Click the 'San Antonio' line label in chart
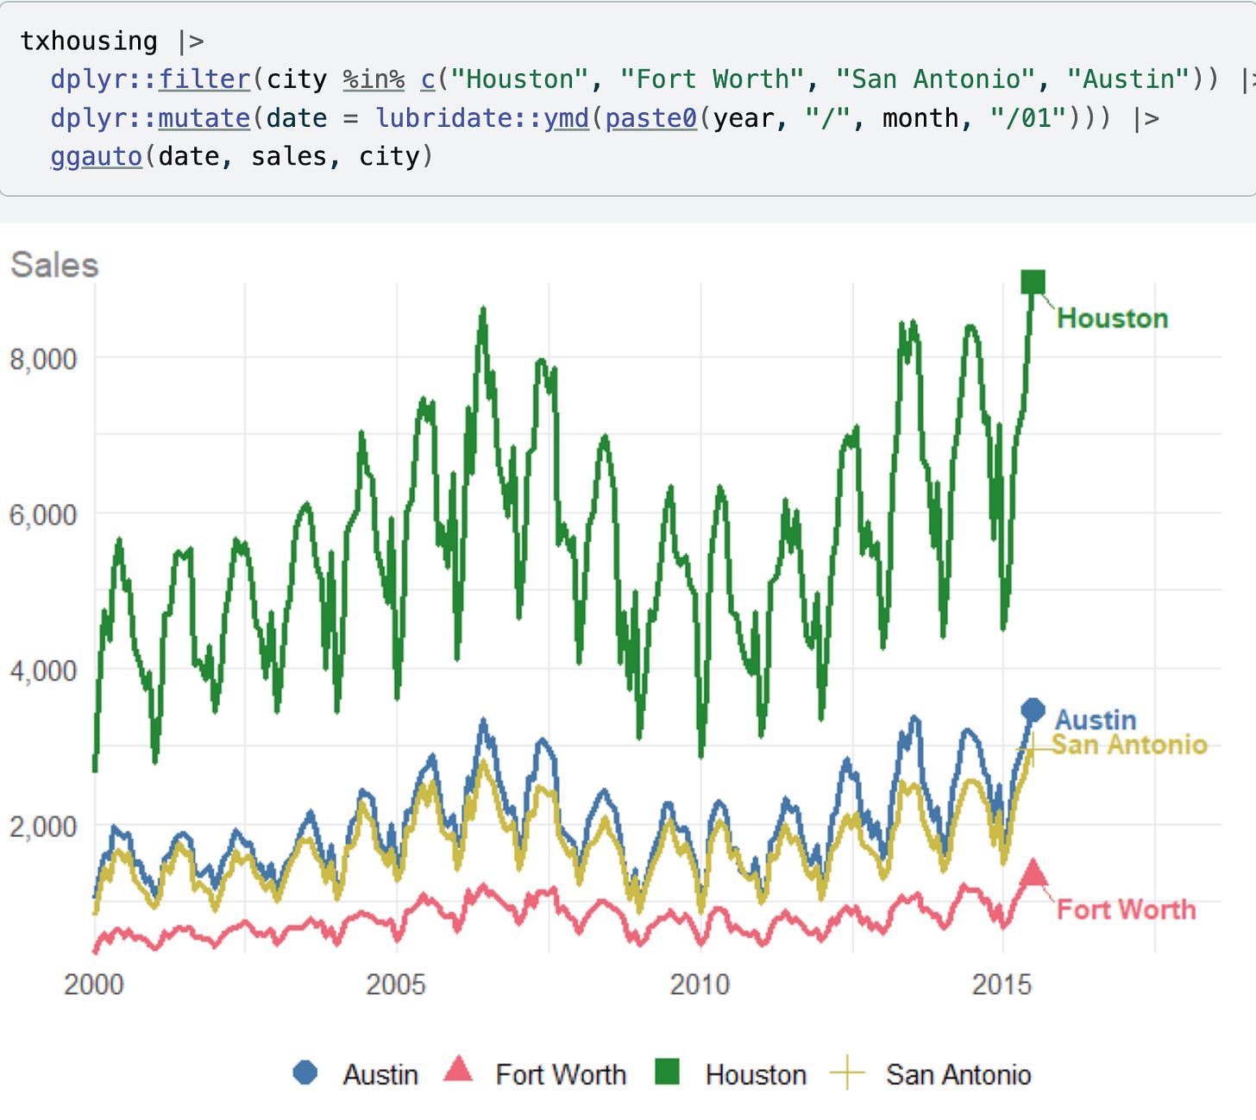 [x=1129, y=745]
